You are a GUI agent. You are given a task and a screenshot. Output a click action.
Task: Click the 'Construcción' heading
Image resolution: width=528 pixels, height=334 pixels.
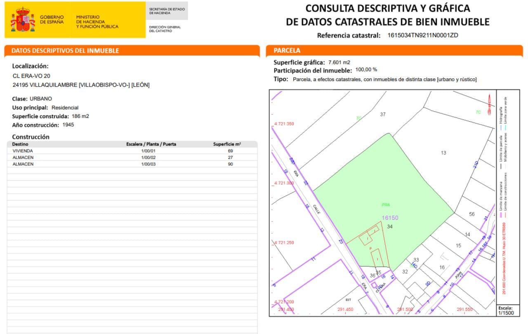click(31, 137)
